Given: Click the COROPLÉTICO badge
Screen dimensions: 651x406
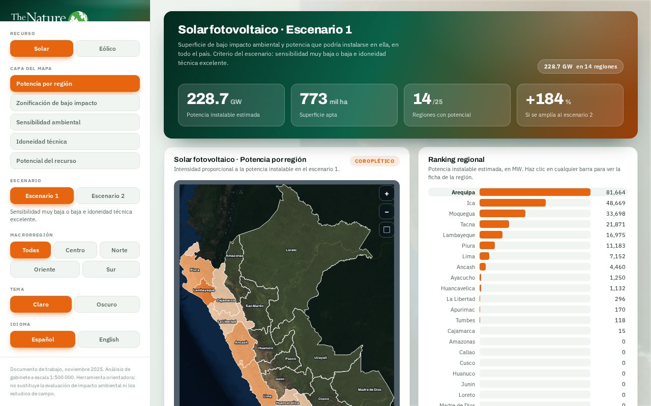Looking at the screenshot, I should pos(375,161).
